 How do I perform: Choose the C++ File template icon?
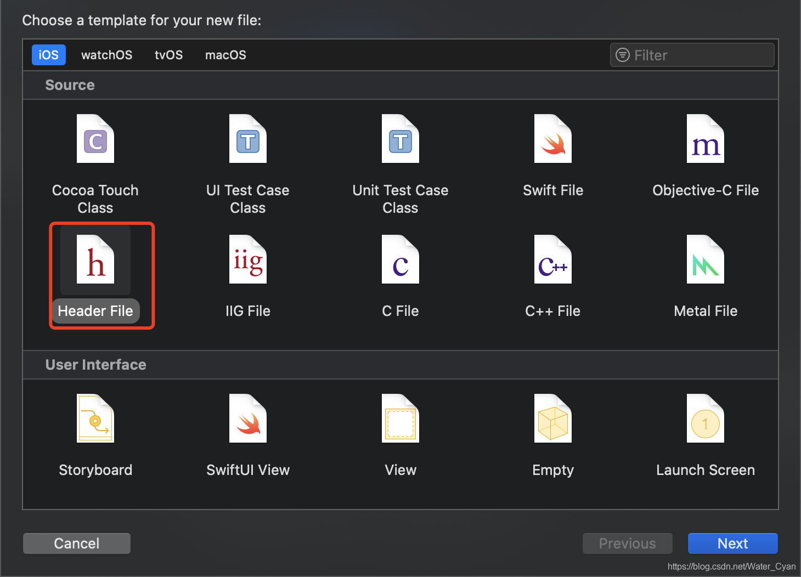pyautogui.click(x=553, y=259)
